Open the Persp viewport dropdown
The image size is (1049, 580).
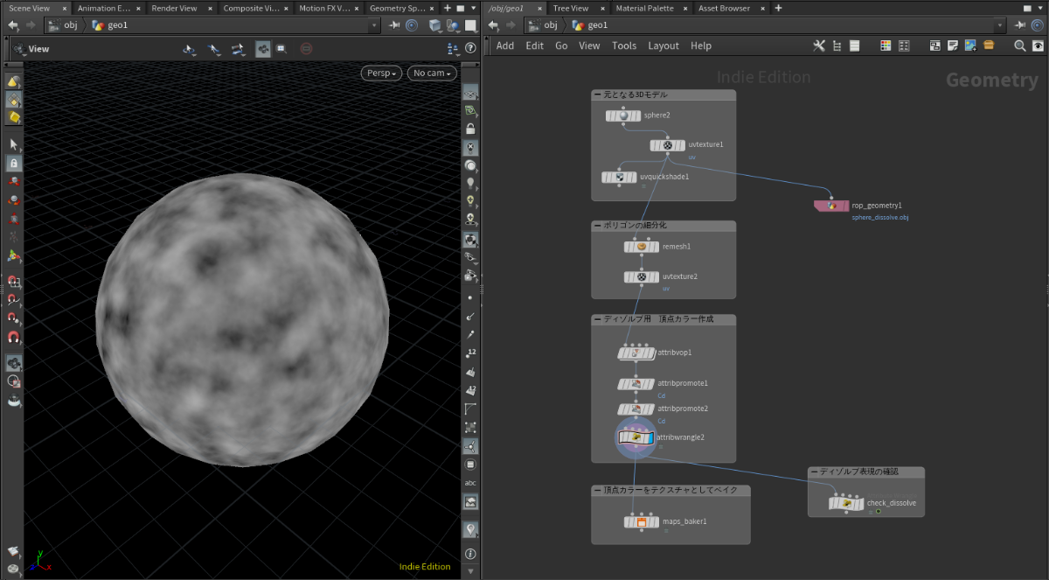[380, 73]
